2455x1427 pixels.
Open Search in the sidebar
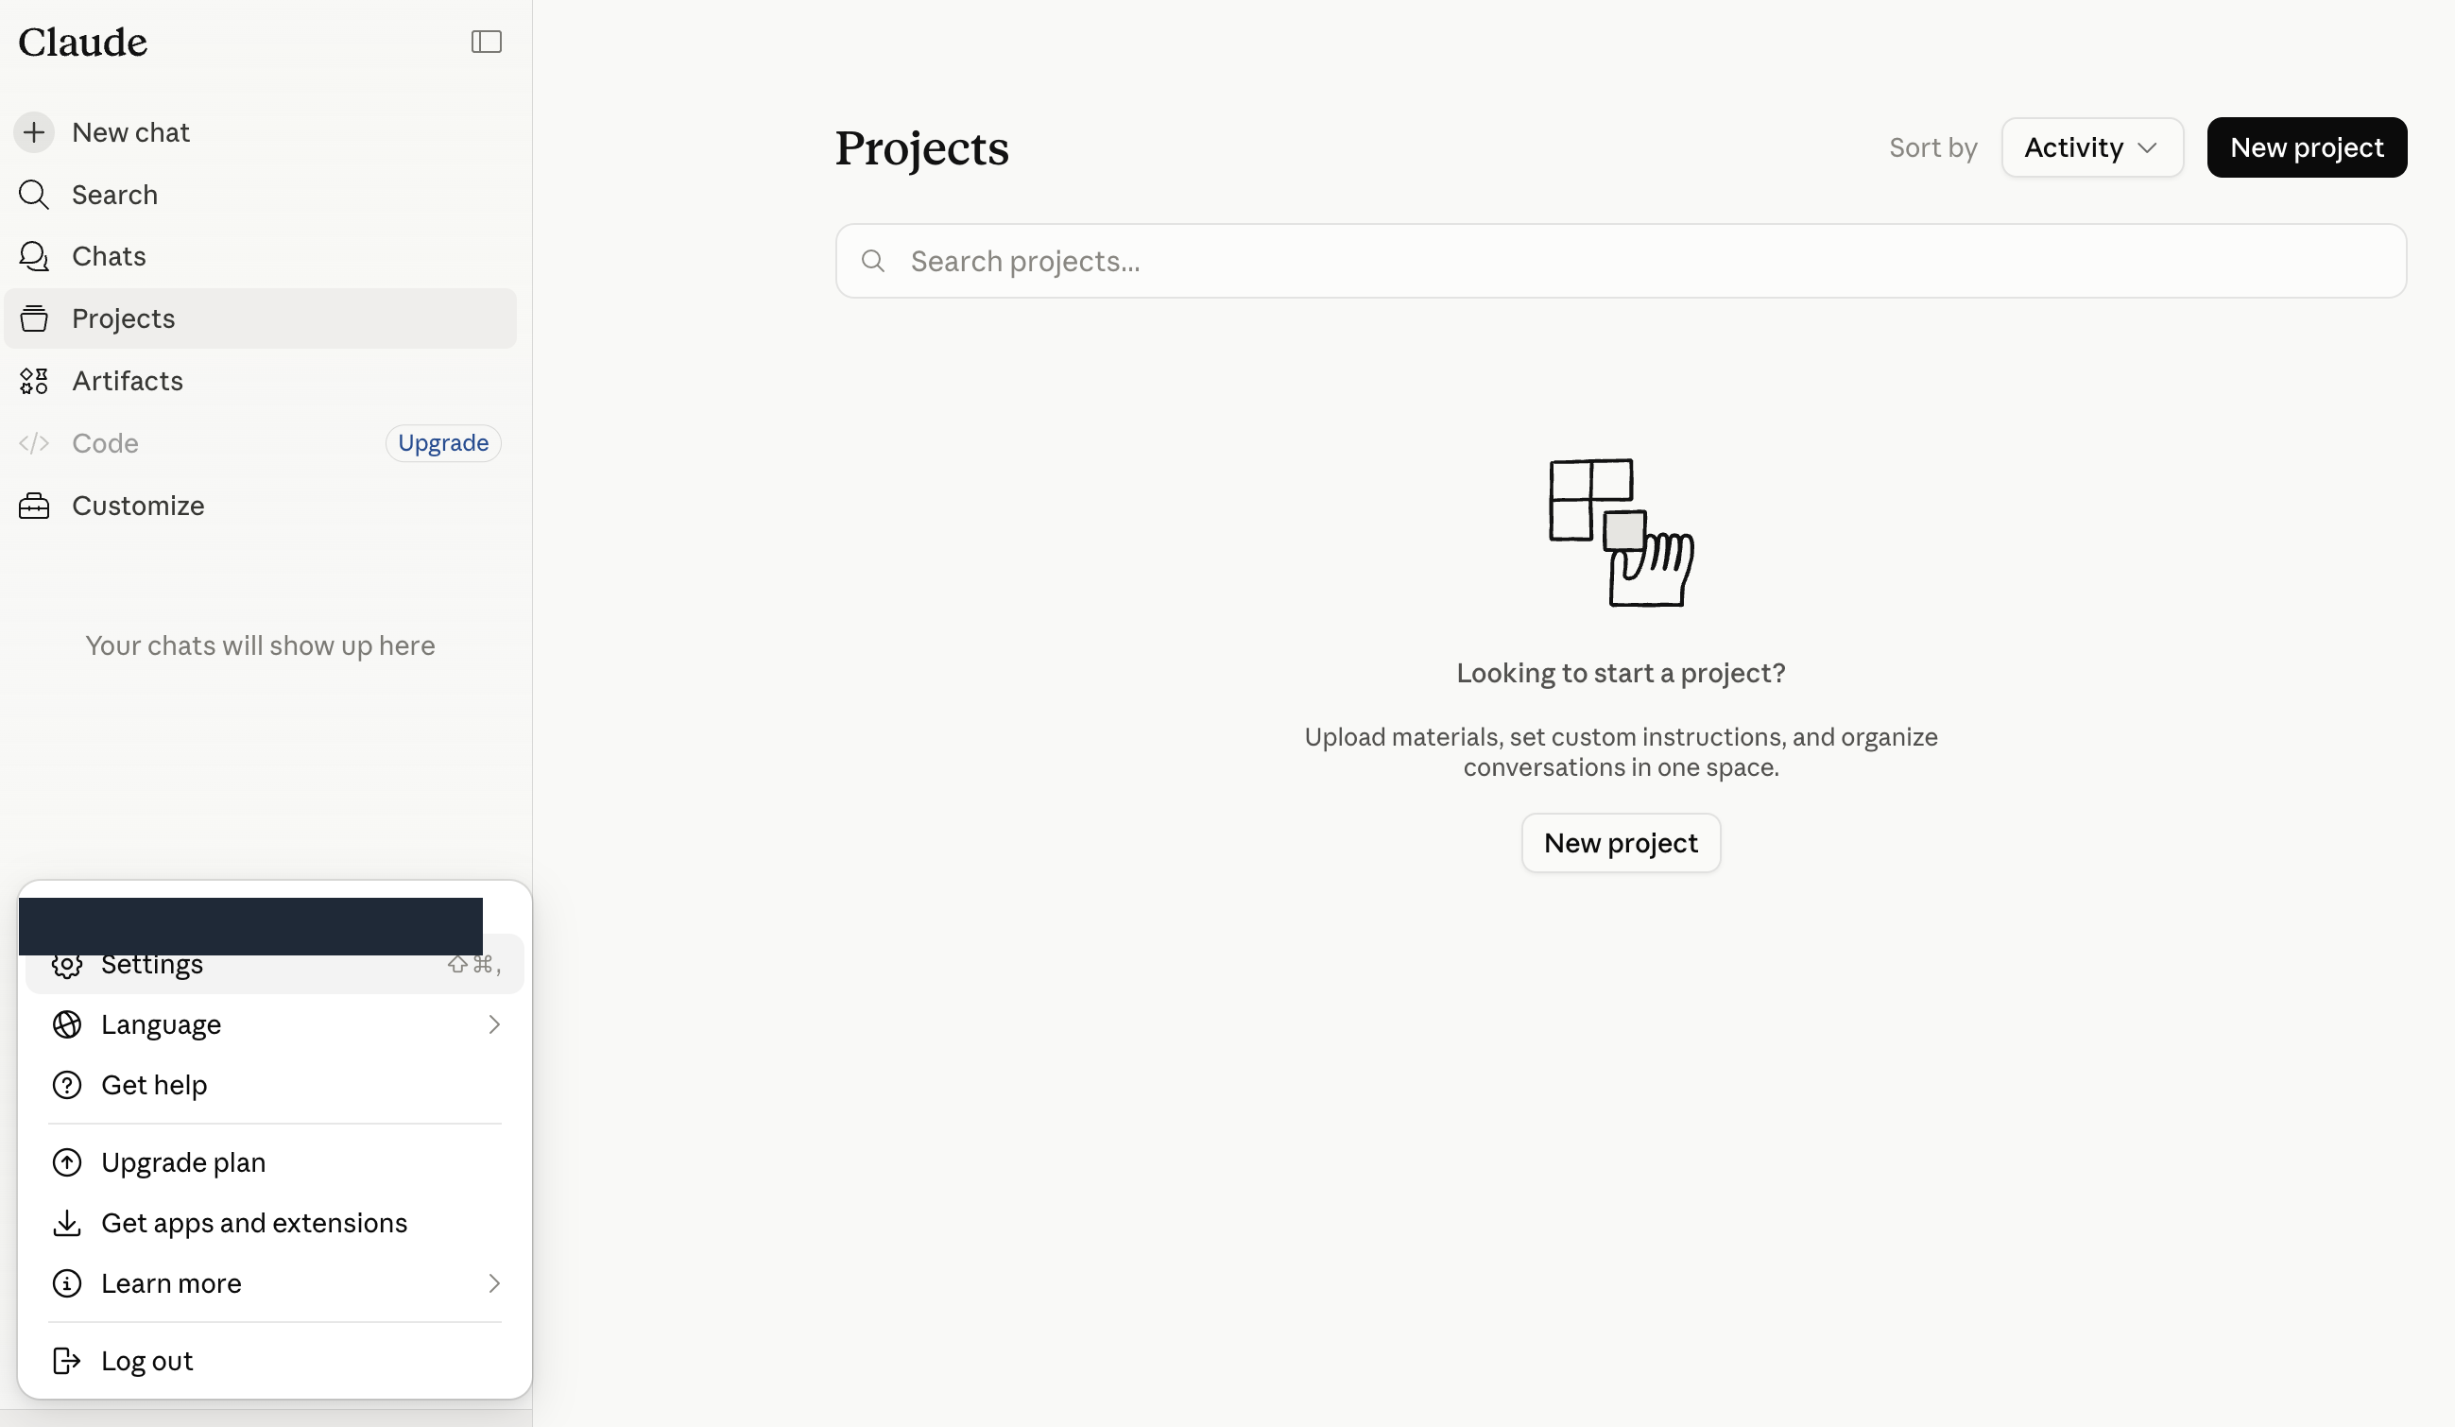(x=260, y=195)
